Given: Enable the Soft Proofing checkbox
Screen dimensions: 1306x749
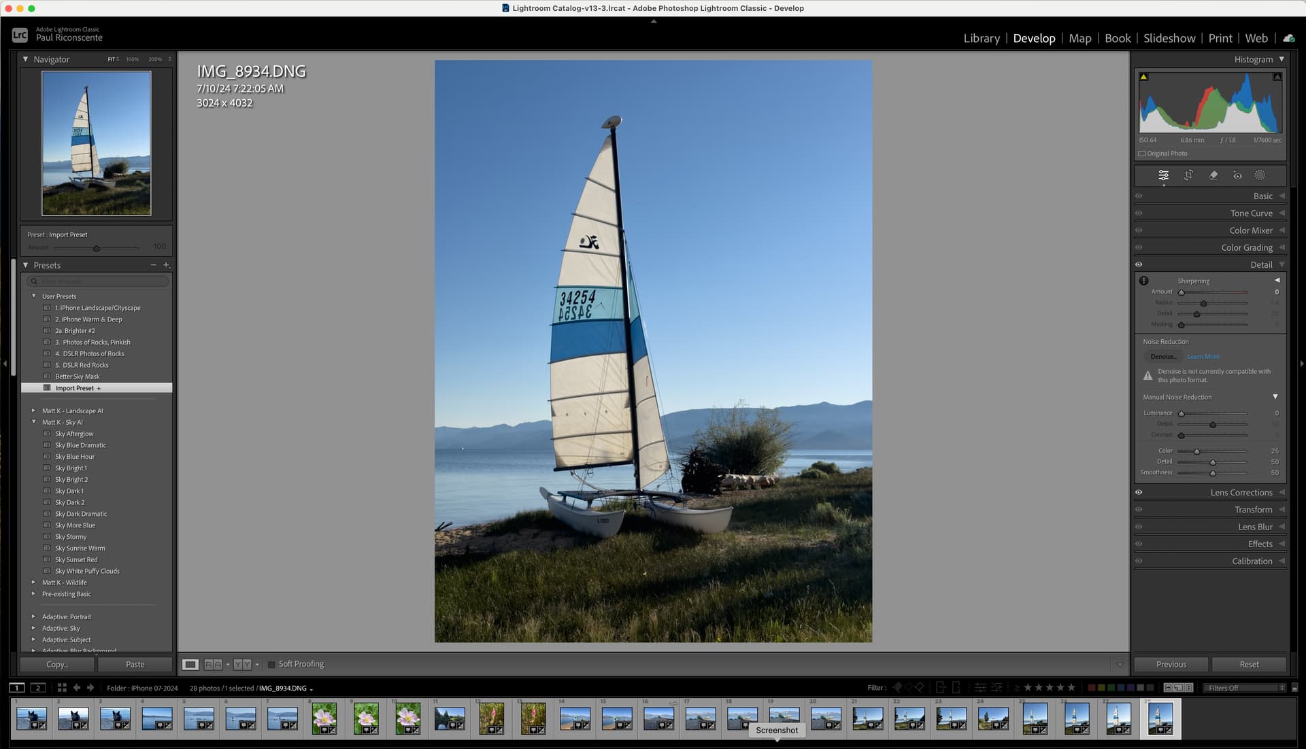Looking at the screenshot, I should (271, 664).
